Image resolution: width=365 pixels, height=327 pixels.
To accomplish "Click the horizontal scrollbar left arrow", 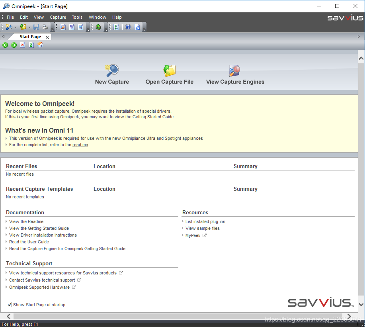I will [9, 316].
